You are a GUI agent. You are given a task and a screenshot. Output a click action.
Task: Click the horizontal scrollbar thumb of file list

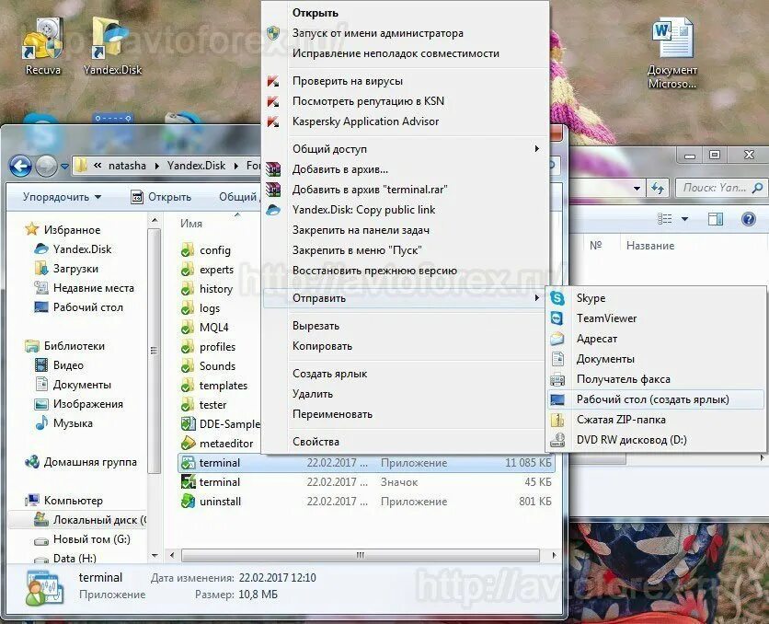click(361, 555)
